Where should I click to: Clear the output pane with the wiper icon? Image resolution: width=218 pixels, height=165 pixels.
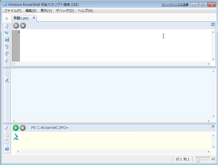tap(7, 80)
